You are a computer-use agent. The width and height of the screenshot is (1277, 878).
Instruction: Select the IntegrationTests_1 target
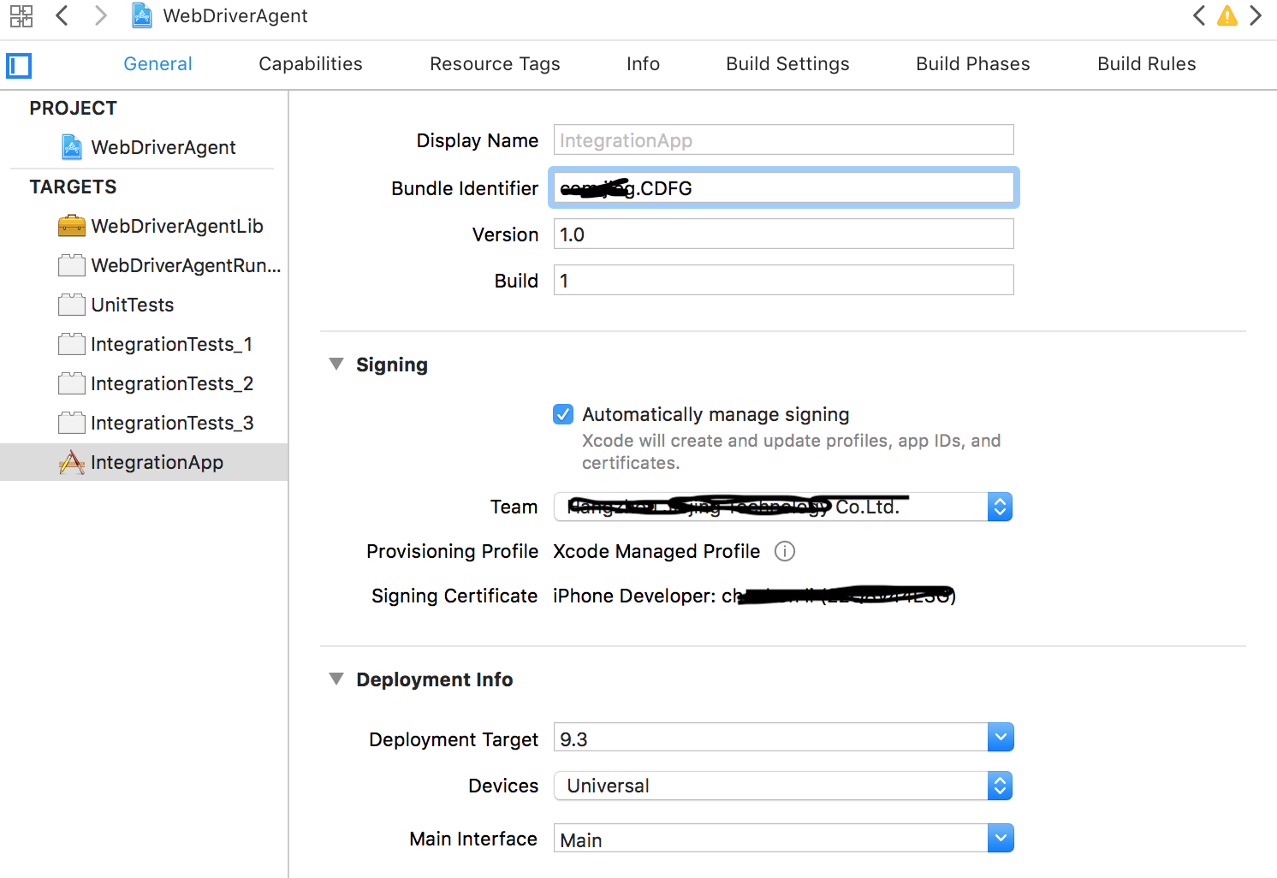[144, 344]
